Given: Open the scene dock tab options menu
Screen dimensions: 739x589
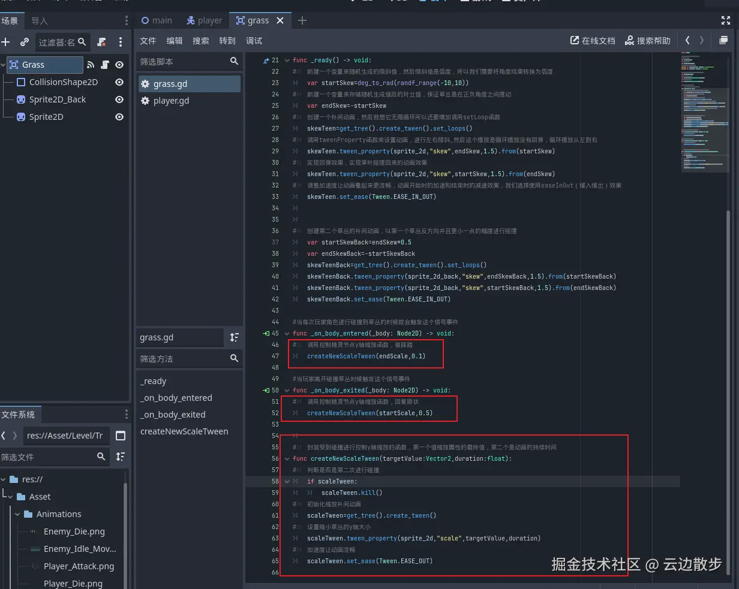Looking at the screenshot, I should (126, 21).
